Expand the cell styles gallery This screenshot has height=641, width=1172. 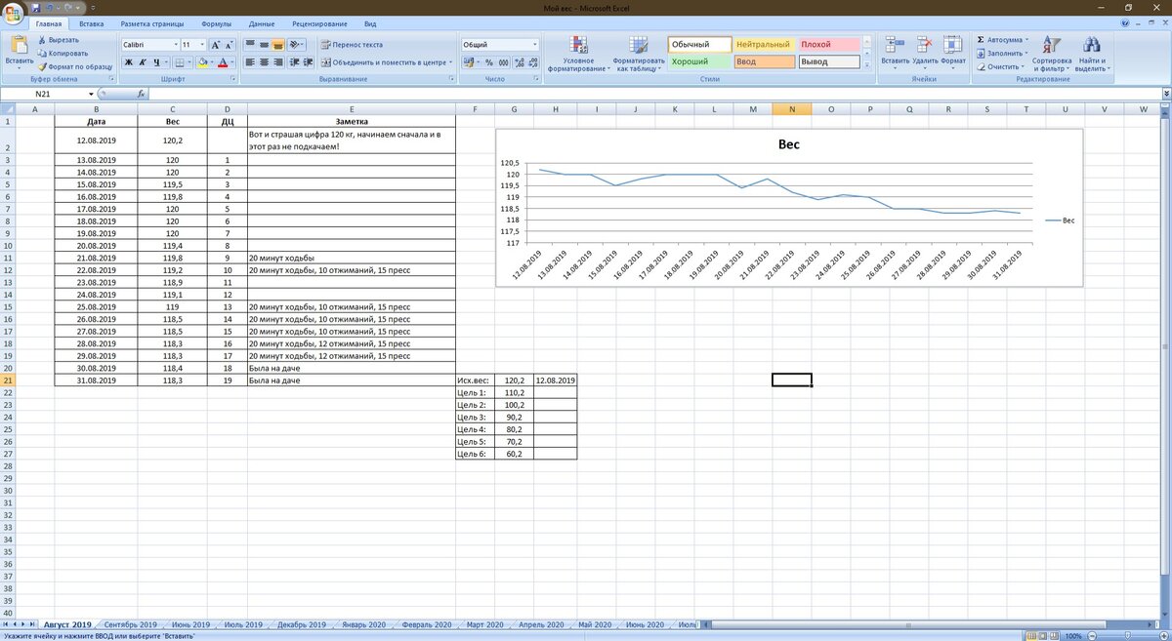coord(866,65)
